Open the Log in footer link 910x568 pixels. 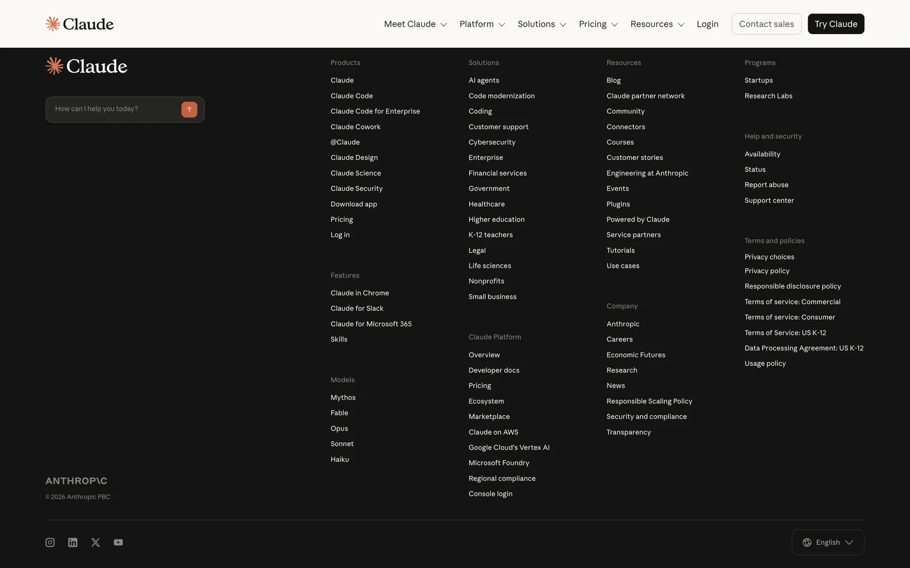pos(340,235)
